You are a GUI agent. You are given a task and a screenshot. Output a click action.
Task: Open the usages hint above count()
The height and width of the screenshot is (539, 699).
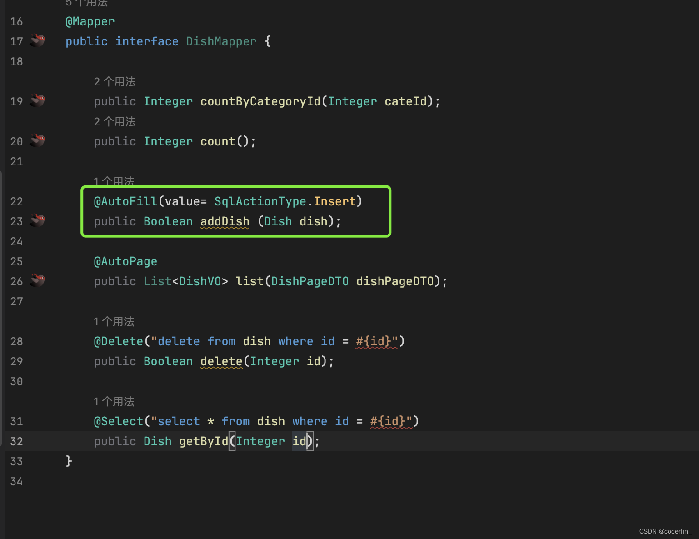pos(115,122)
